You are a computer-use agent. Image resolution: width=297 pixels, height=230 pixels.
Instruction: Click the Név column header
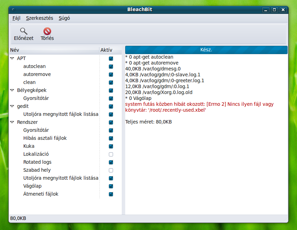coord(54,50)
